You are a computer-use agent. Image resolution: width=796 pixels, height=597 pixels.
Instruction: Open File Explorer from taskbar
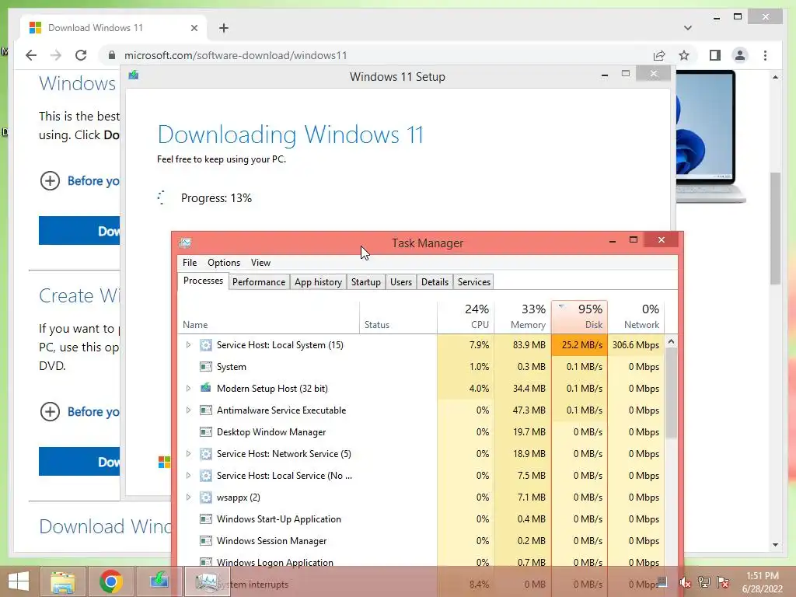point(63,581)
